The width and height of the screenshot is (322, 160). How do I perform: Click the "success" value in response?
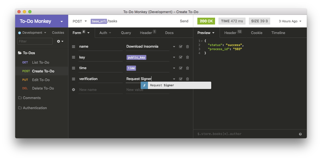234,45
